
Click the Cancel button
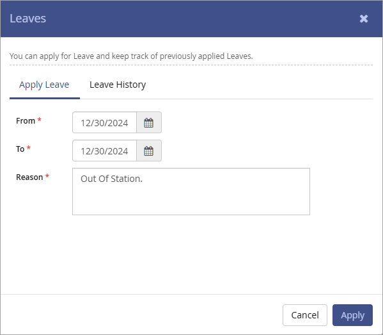tap(305, 315)
